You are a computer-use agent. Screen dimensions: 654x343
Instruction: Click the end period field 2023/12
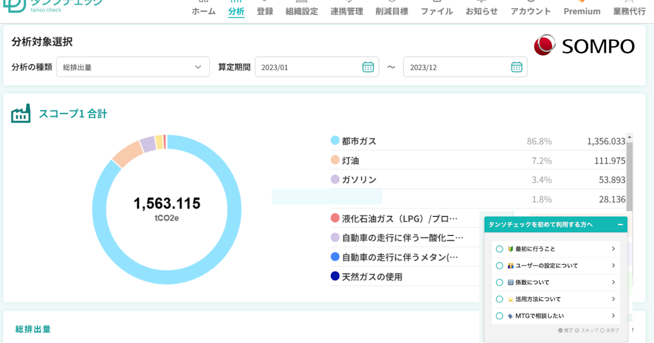(465, 67)
